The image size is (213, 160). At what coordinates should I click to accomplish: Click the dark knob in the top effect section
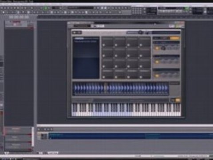[163, 48]
